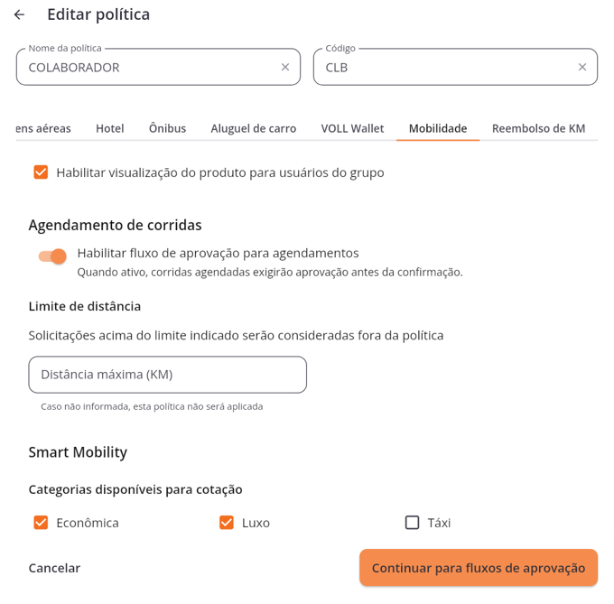Screen dimensions: 614x604
Task: Toggle approval flow for agendamentos switch
Action: click(x=52, y=256)
